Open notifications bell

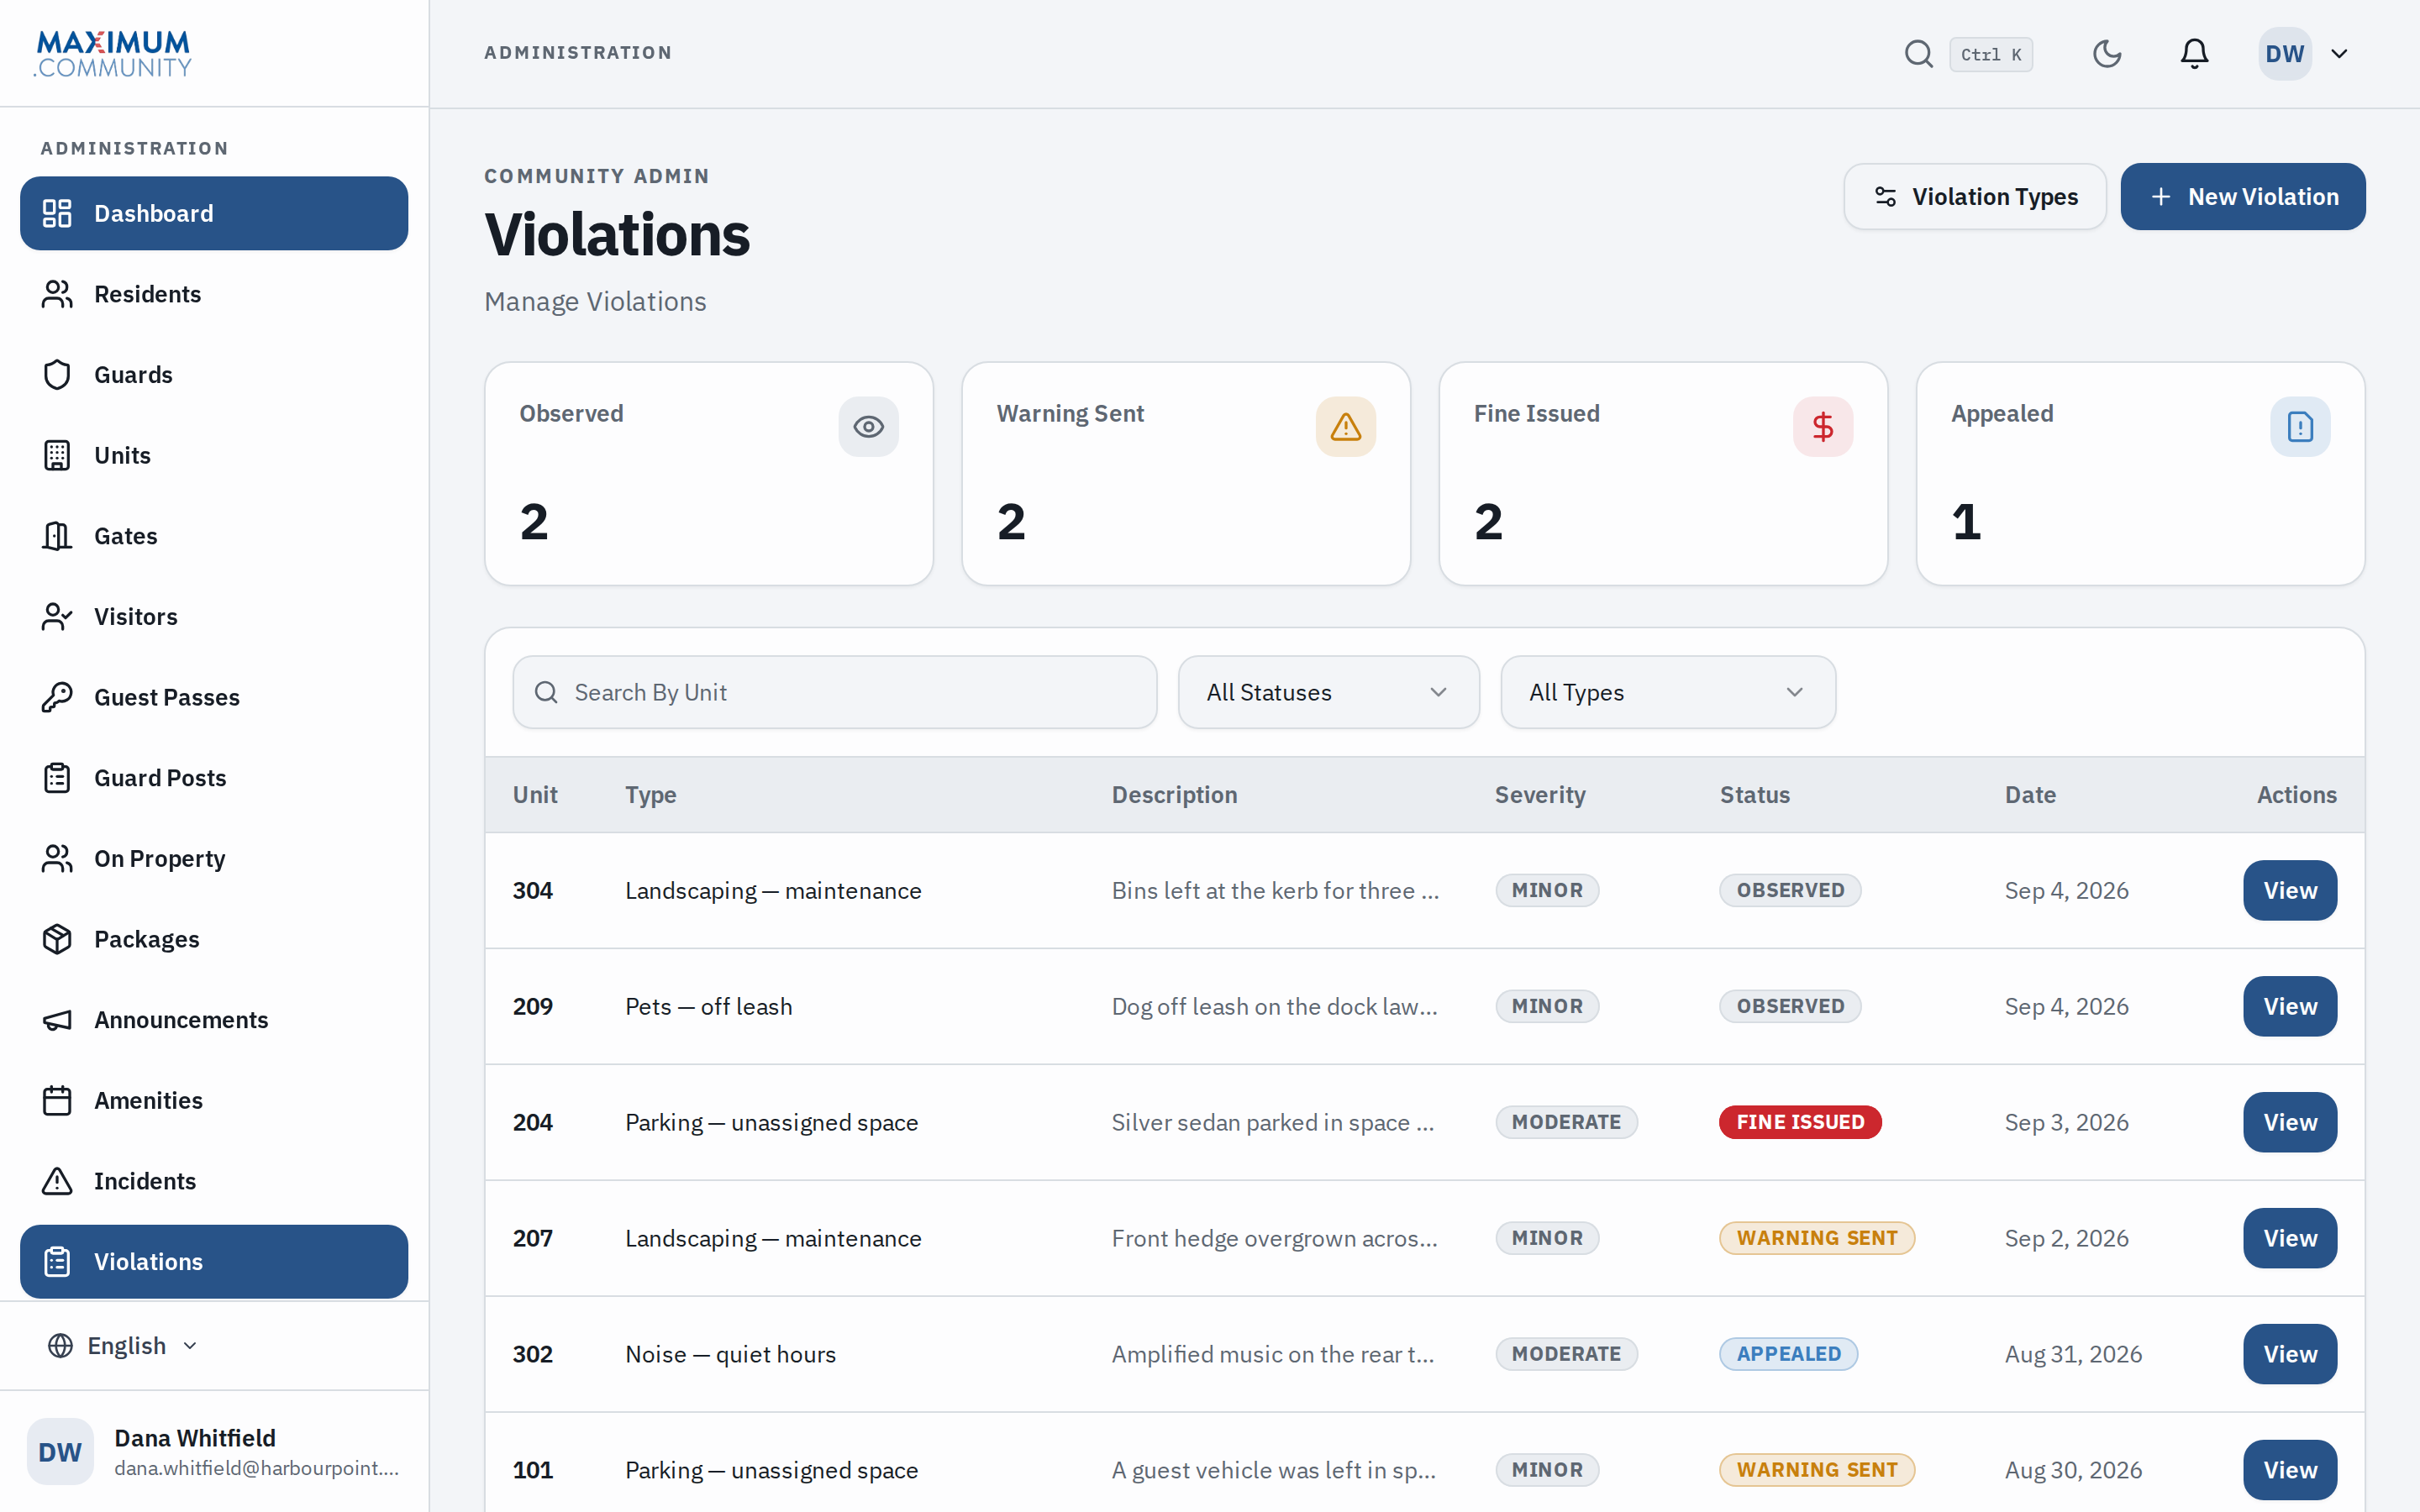pyautogui.click(x=2194, y=54)
